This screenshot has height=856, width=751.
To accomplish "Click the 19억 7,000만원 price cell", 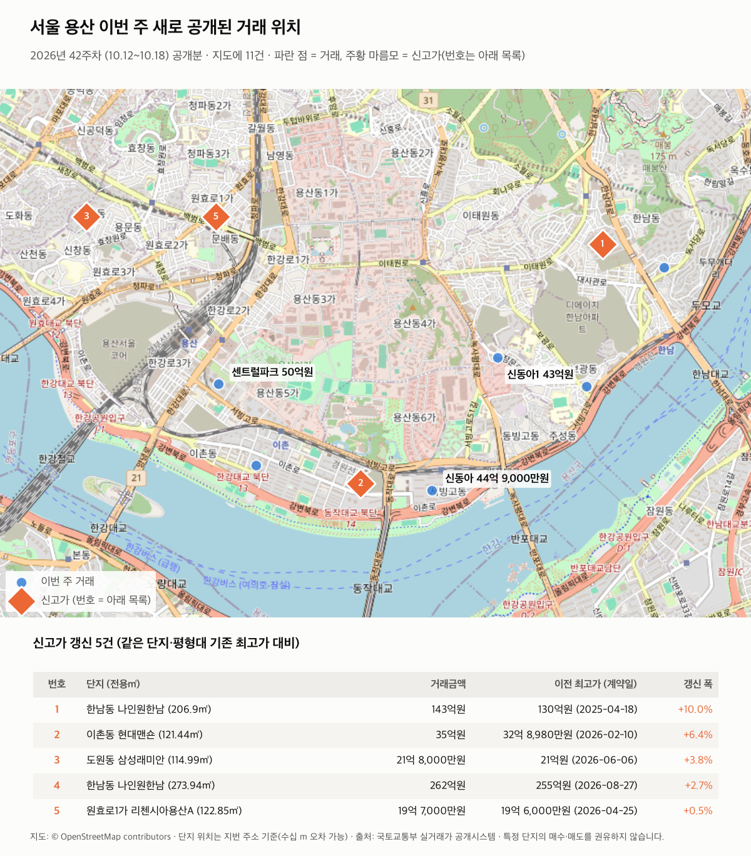I will (x=432, y=811).
